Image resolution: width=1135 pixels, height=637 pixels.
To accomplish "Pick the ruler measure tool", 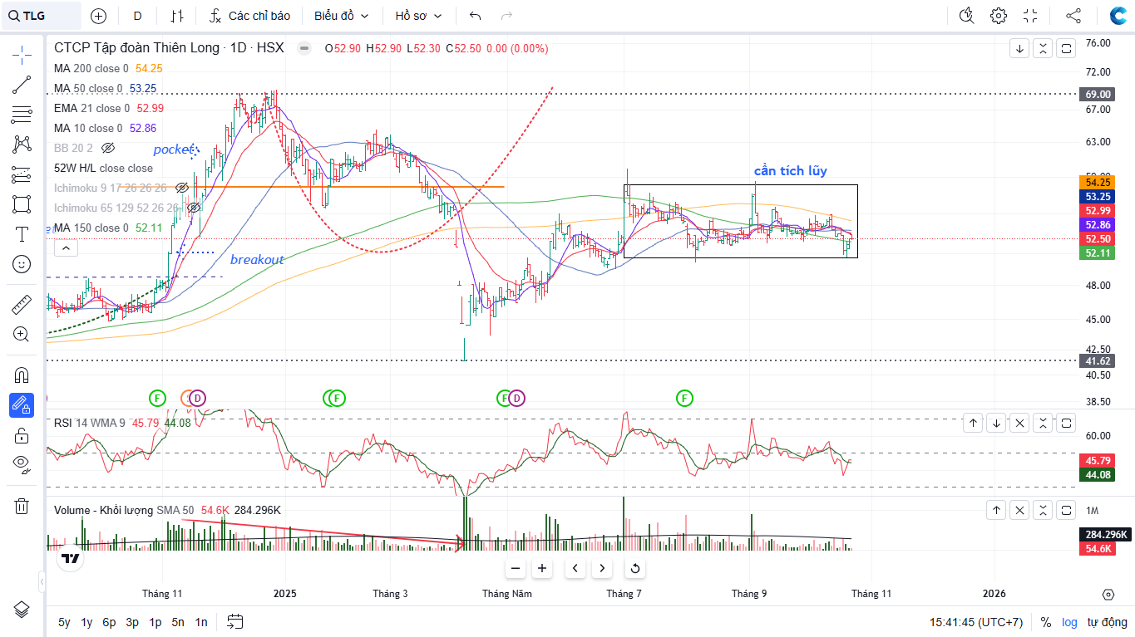I will pyautogui.click(x=22, y=305).
